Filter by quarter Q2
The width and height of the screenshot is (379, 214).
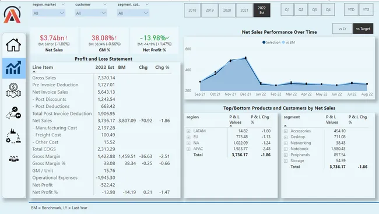301,10
